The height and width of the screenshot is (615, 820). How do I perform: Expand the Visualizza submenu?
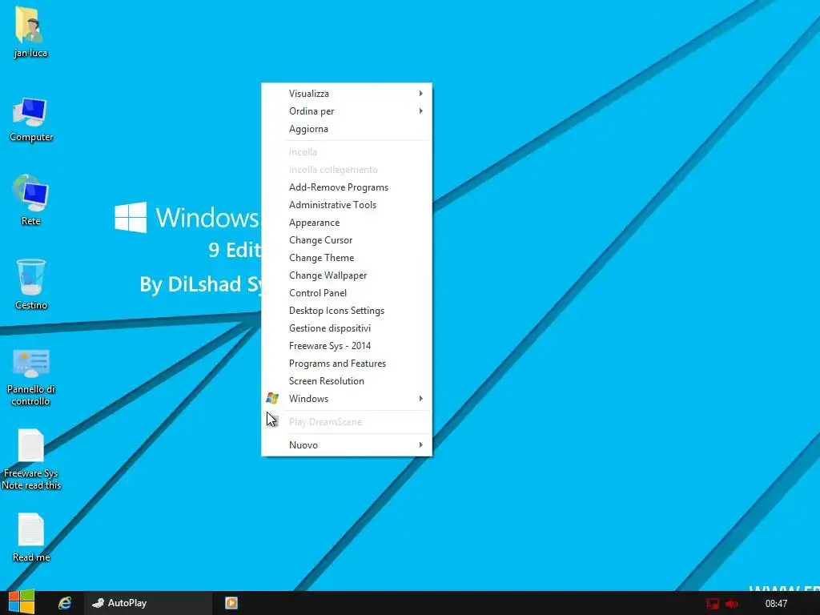[347, 94]
